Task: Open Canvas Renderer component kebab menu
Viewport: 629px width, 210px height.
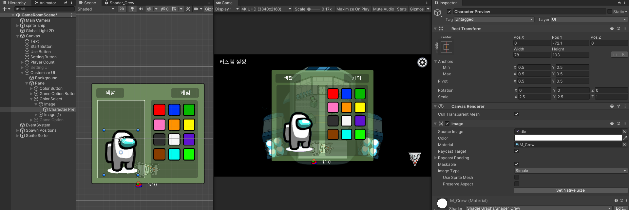Action: [625, 106]
